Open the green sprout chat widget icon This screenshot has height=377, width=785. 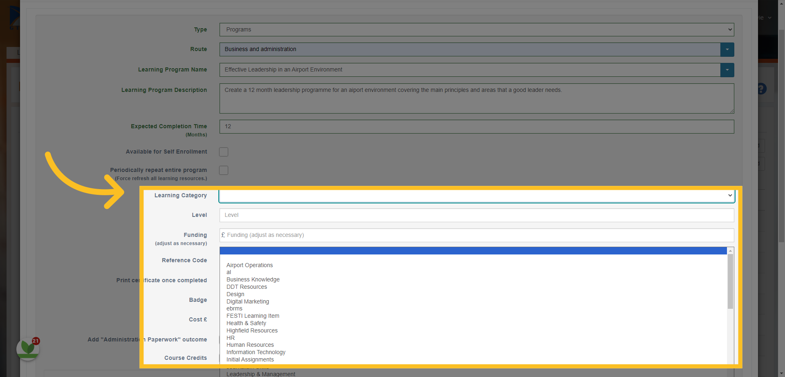coord(28,348)
